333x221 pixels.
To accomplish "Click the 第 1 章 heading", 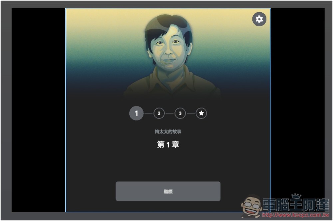I will 168,144.
